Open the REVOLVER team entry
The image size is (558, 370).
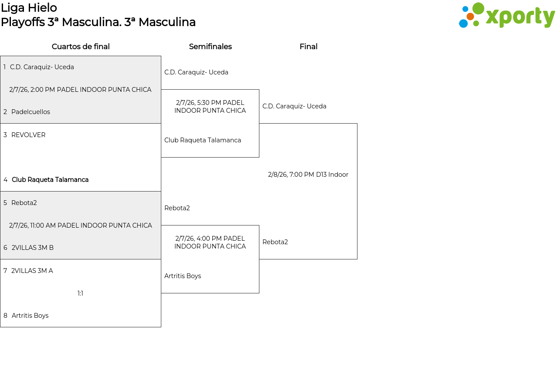tap(28, 135)
